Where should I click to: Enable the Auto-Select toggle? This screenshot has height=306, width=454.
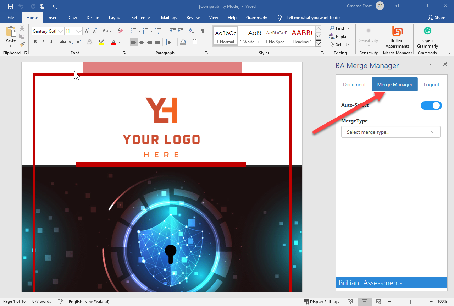[x=431, y=105]
